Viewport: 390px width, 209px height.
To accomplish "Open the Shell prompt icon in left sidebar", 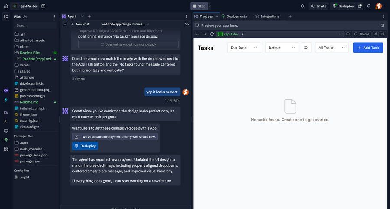I will (6, 121).
